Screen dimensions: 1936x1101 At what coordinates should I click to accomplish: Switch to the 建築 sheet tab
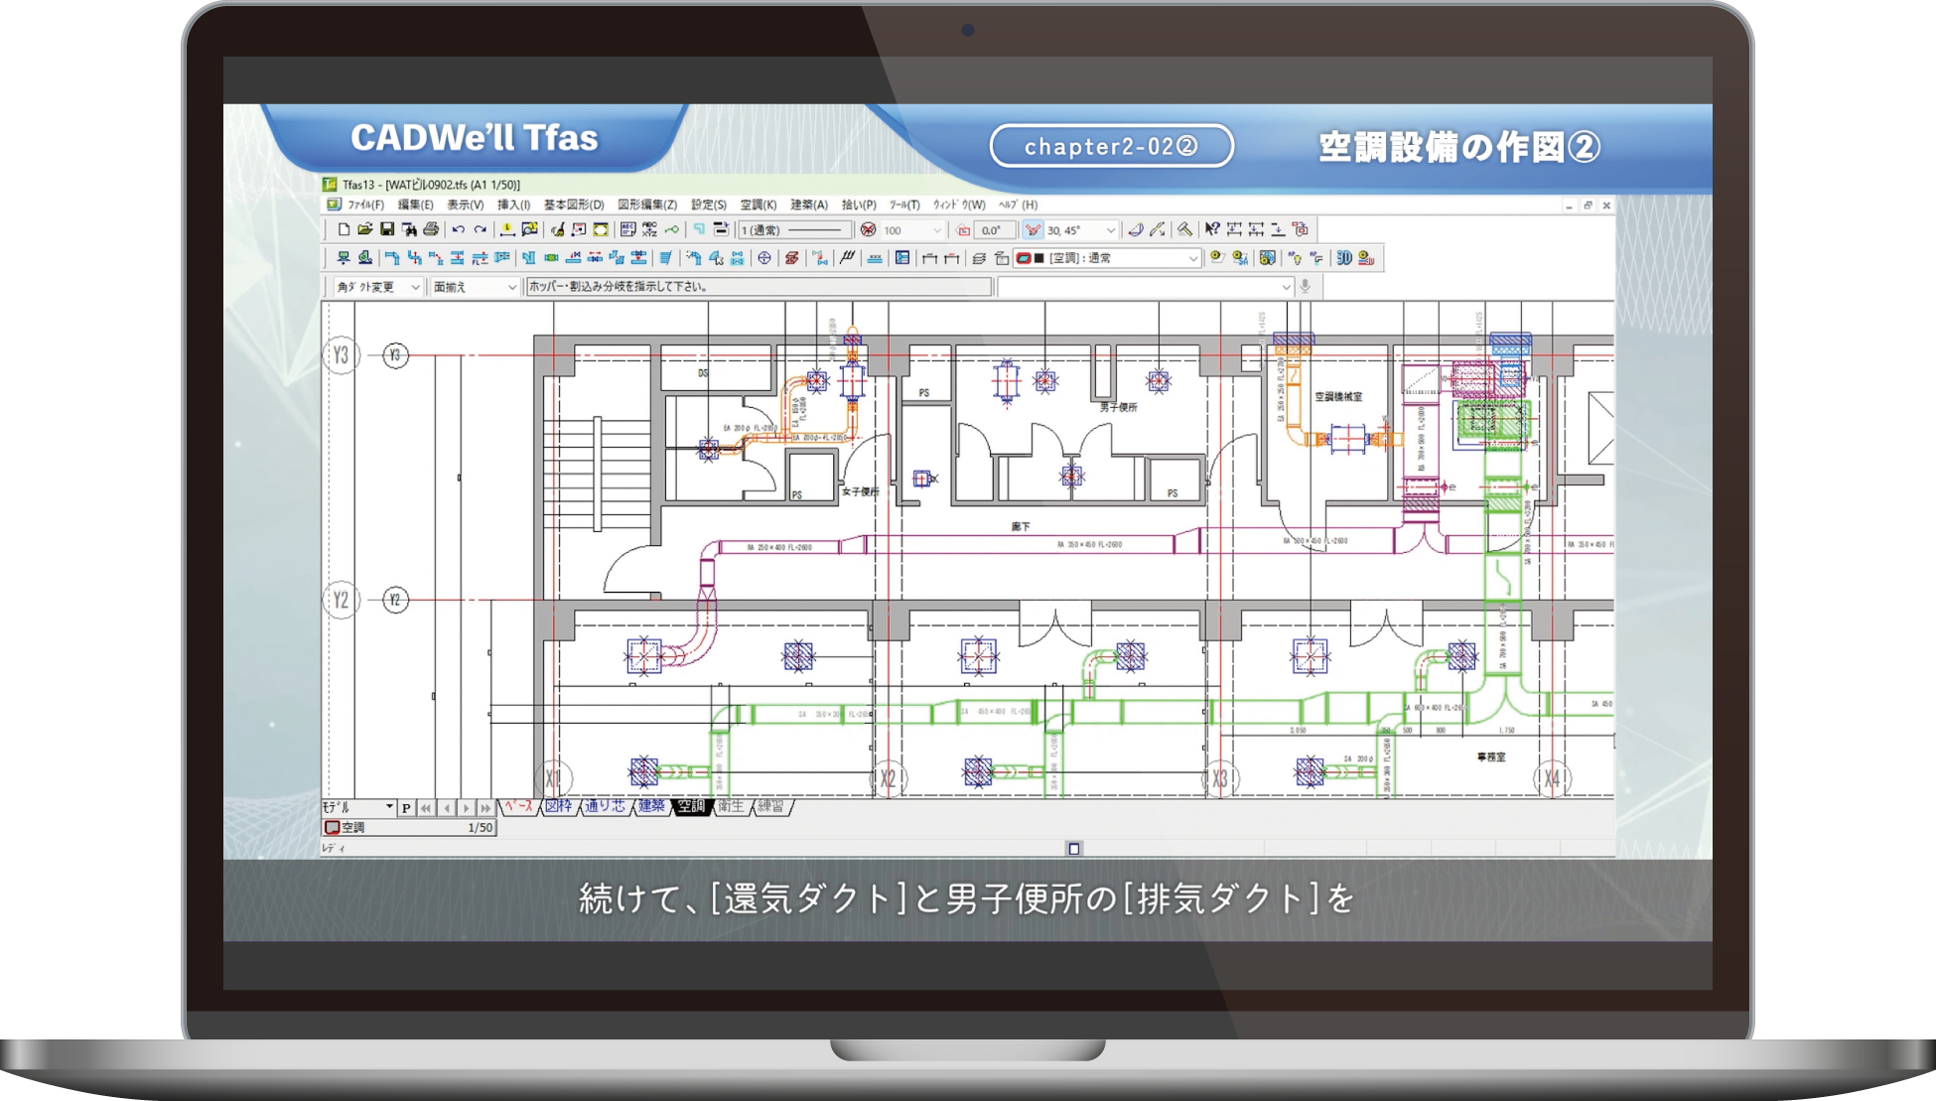(651, 806)
